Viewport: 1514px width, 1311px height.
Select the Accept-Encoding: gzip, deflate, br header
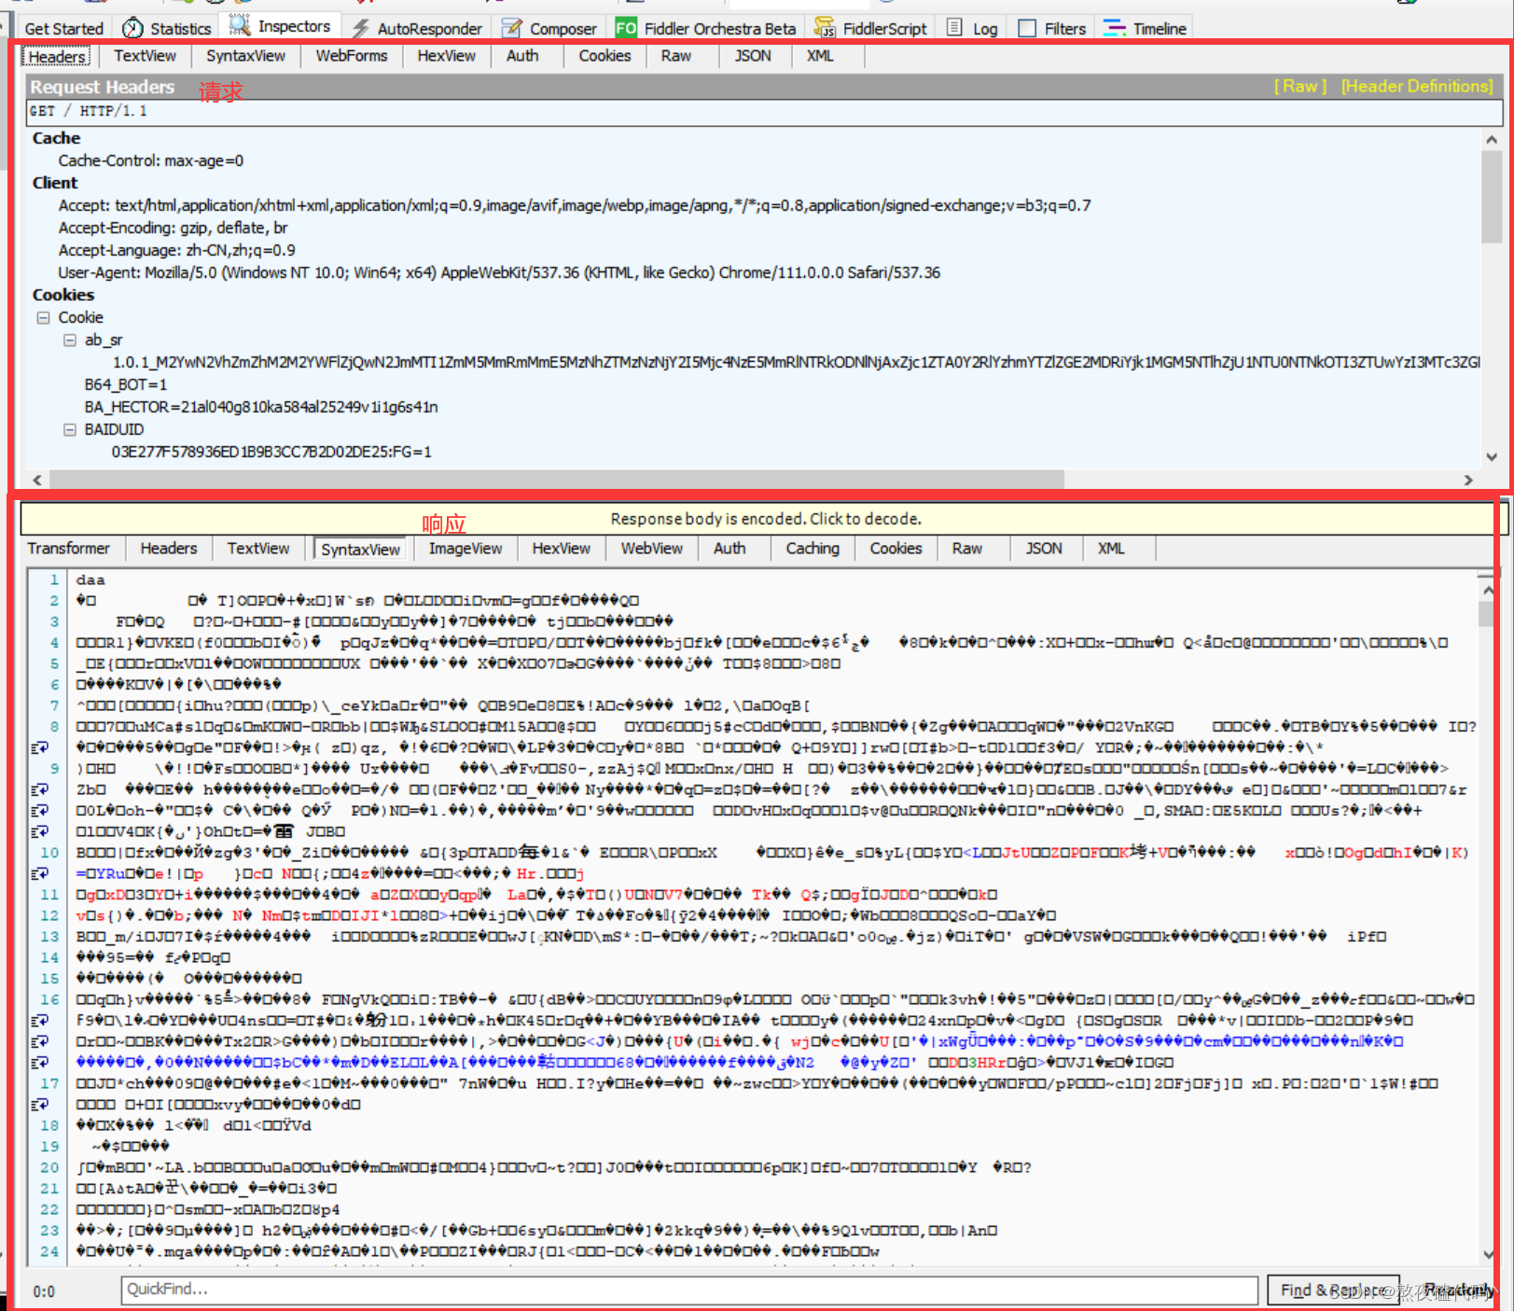tap(173, 228)
